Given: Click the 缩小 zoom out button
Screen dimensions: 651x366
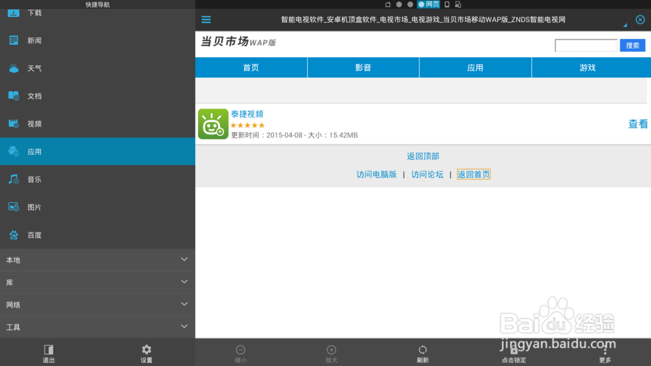Looking at the screenshot, I should tap(240, 353).
